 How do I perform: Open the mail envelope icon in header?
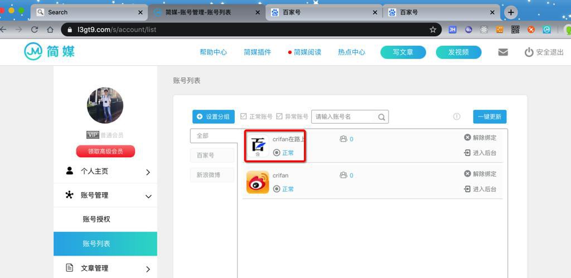pyautogui.click(x=503, y=52)
